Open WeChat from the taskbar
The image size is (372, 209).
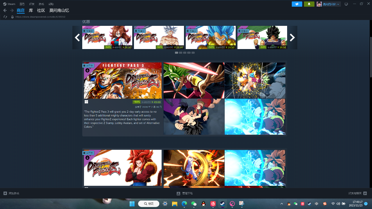pos(194,204)
